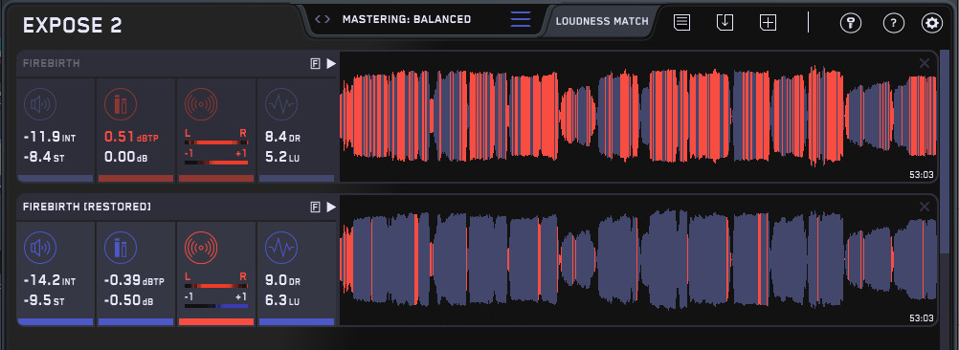Play the Firebirth [Restored] track
This screenshot has height=350, width=959.
click(331, 208)
